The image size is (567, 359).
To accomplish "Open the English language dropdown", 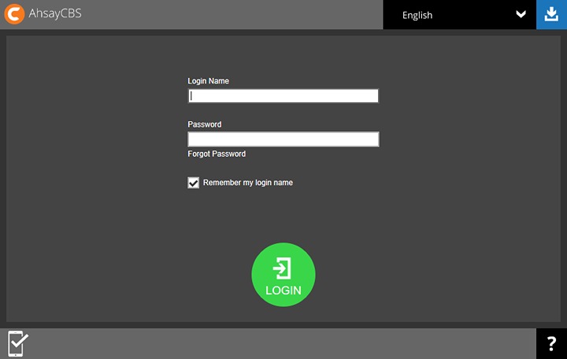I will pyautogui.click(x=458, y=15).
